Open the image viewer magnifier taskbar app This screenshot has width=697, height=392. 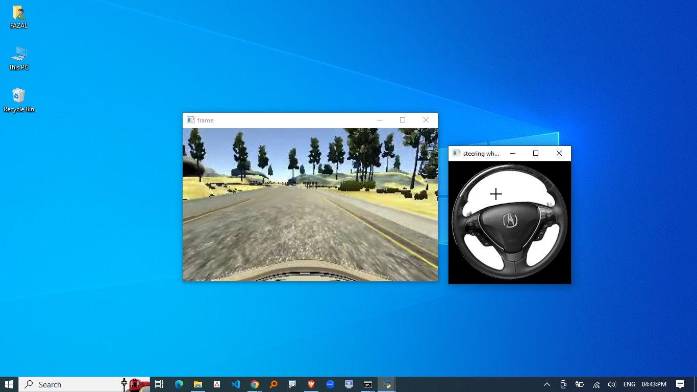tap(292, 384)
